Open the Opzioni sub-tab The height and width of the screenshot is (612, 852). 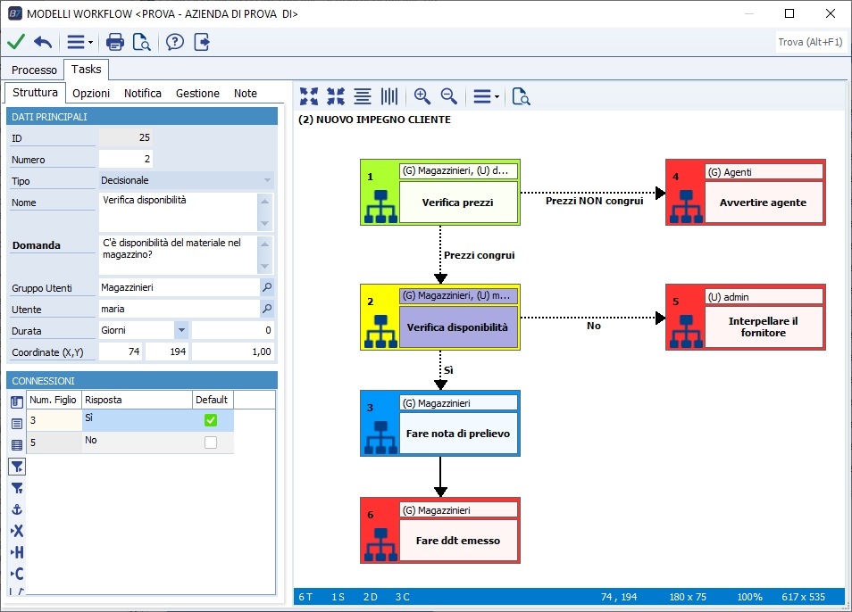point(91,94)
